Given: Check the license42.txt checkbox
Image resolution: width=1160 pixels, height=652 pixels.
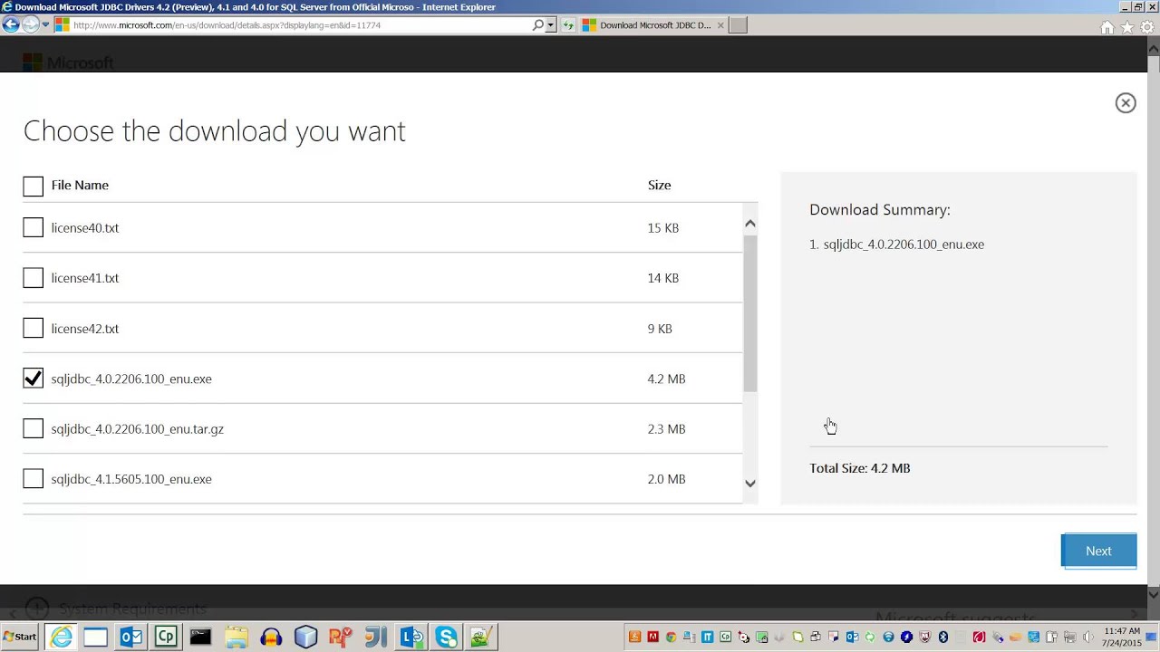Looking at the screenshot, I should click(33, 328).
